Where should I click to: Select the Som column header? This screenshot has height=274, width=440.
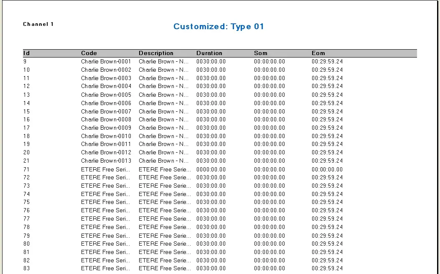tap(261, 53)
